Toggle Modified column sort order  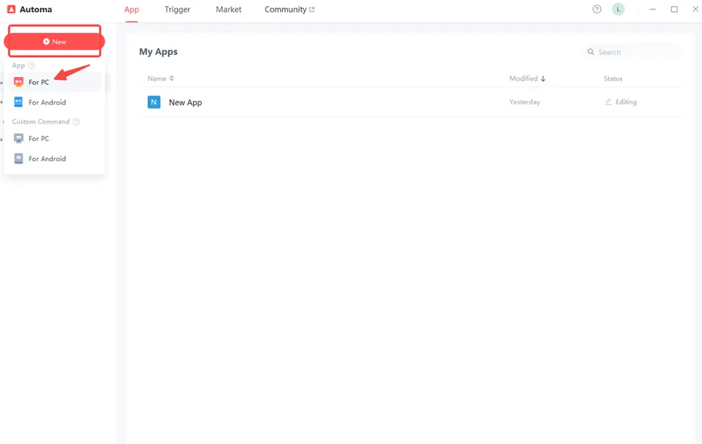coord(544,78)
